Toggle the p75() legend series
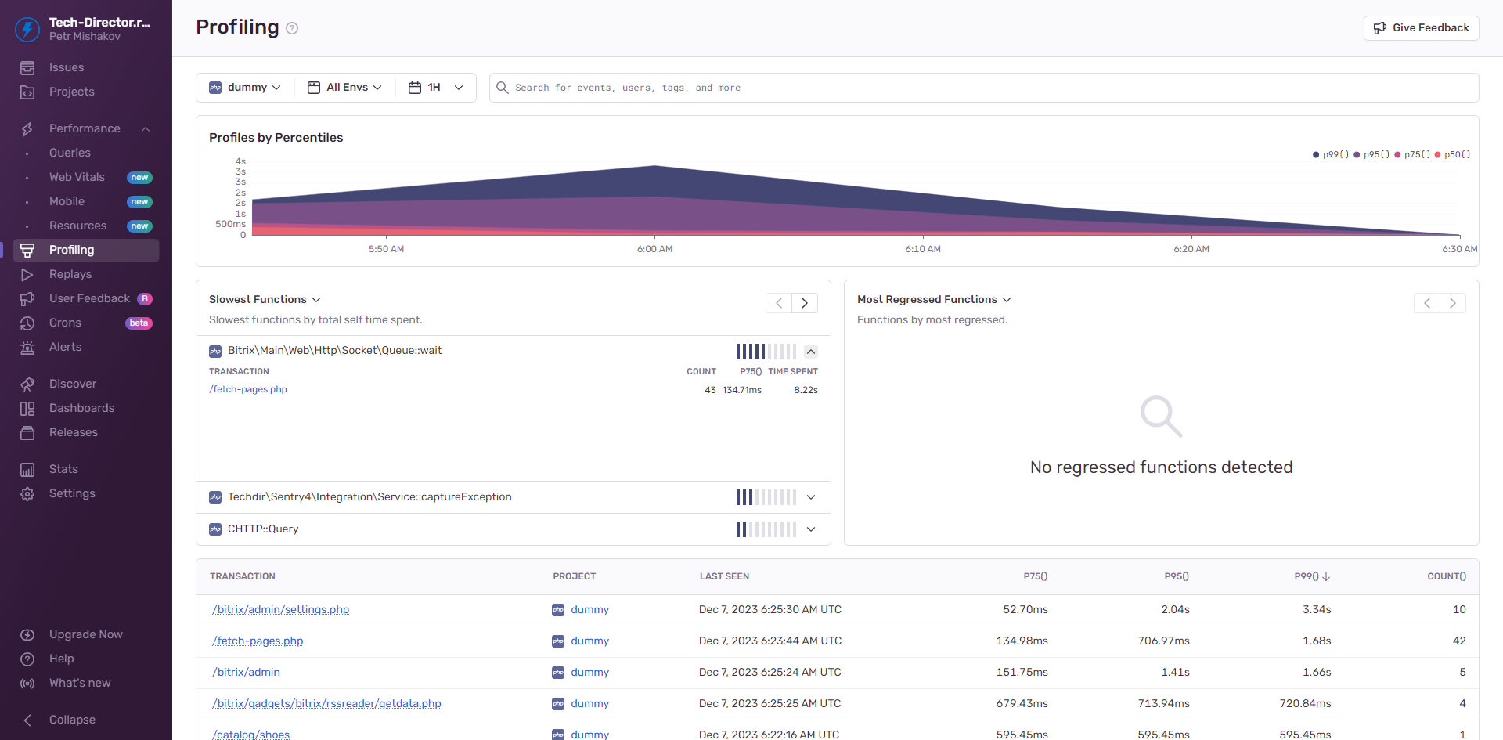Image resolution: width=1503 pixels, height=740 pixels. (1411, 155)
